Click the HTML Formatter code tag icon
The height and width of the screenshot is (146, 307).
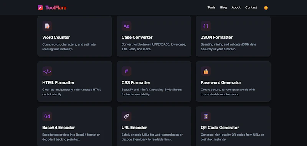pos(47,71)
